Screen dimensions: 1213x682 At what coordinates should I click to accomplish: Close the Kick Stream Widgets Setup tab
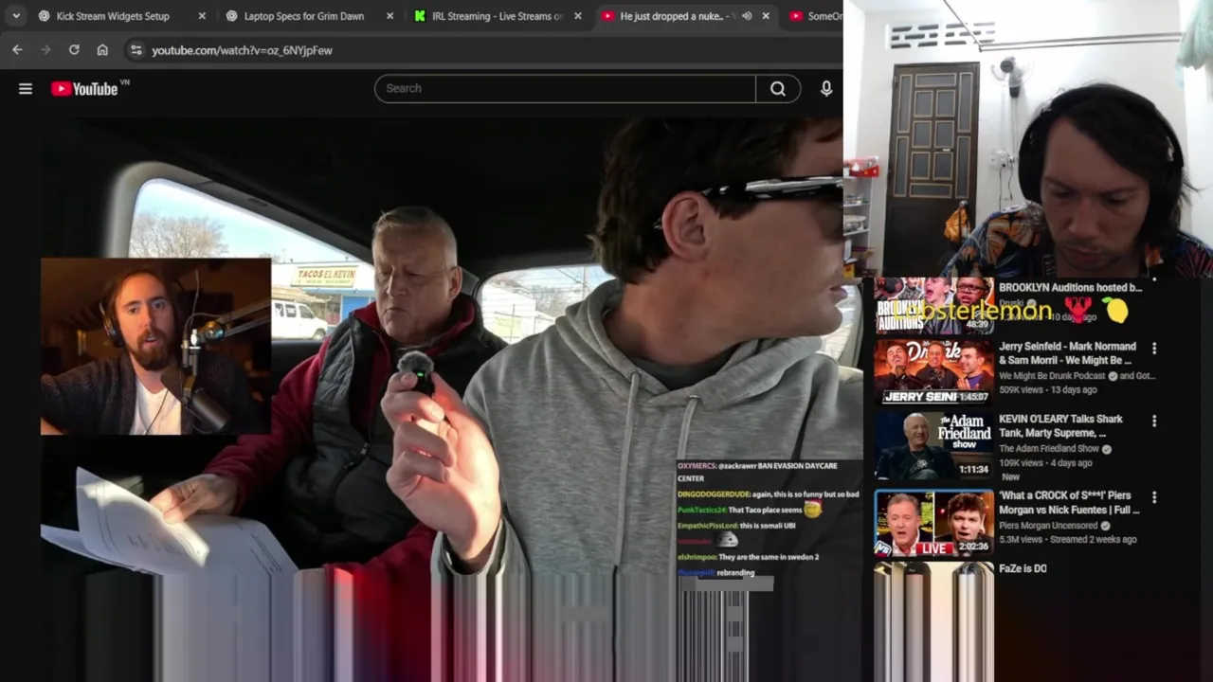(x=202, y=16)
